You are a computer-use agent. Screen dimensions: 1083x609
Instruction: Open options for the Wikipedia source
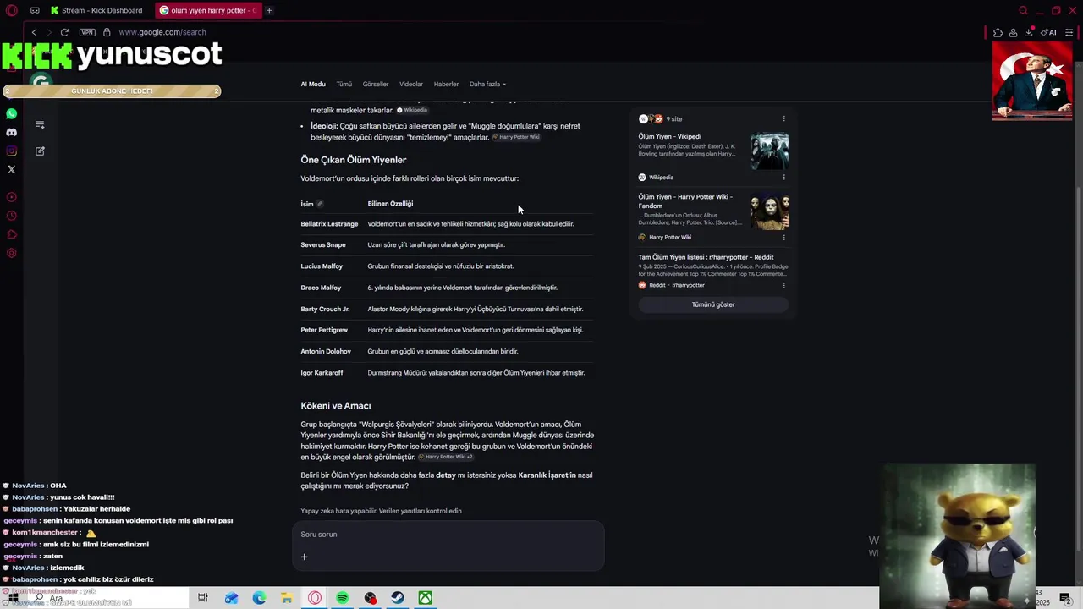(783, 178)
